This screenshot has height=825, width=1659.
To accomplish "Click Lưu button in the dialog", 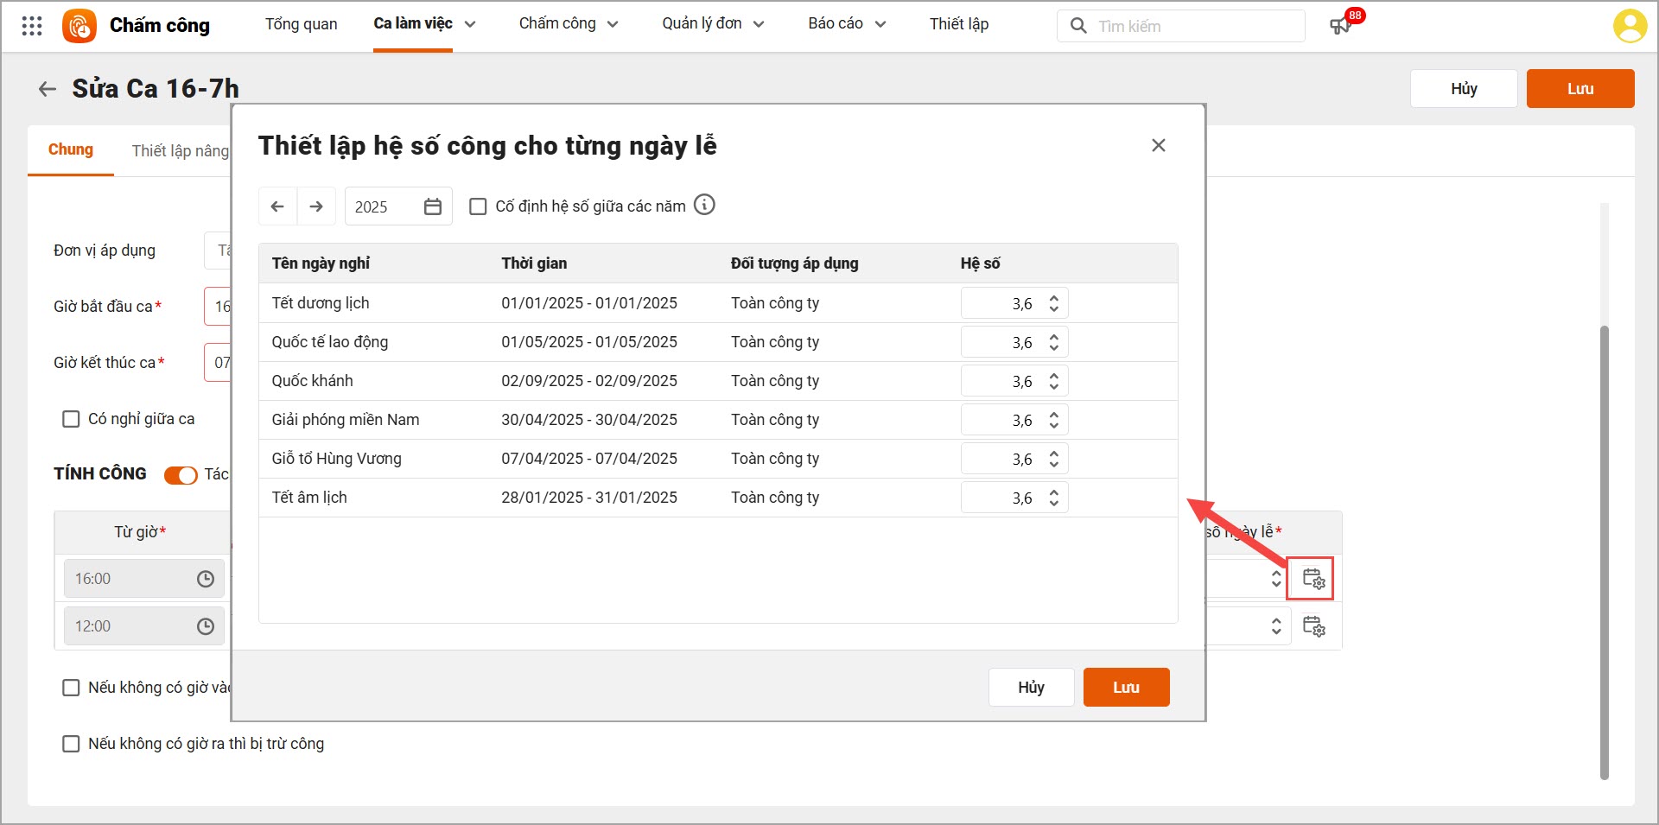I will tap(1126, 688).
